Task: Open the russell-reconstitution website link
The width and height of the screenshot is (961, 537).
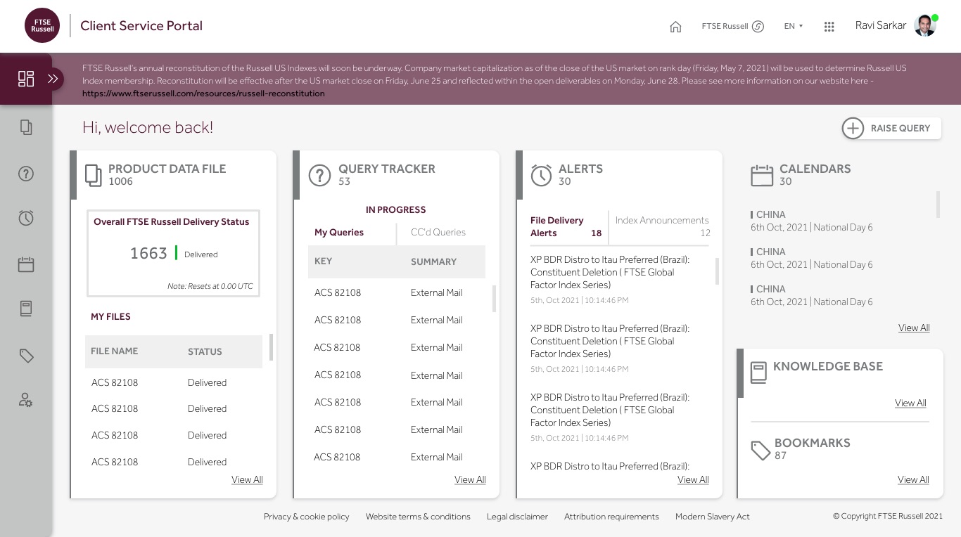Action: pos(203,93)
